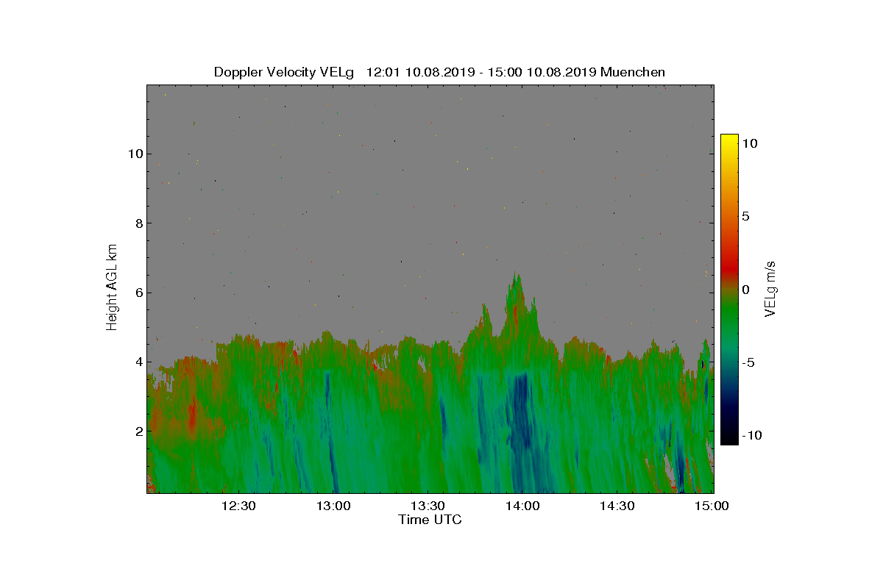Click the 'Time UTC' axis label
The height and width of the screenshot is (588, 883).
(x=430, y=520)
